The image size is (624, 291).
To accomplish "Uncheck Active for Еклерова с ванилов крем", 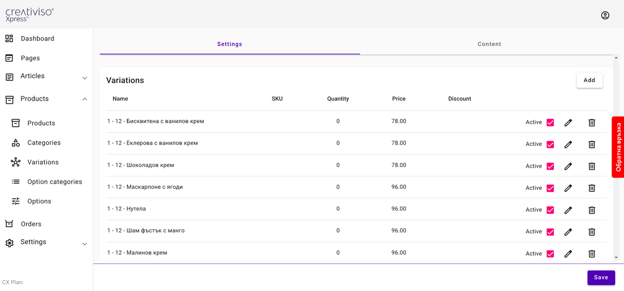I will [550, 144].
